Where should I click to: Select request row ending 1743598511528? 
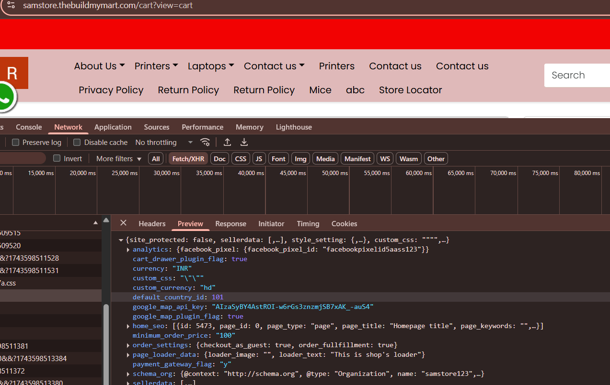click(51, 258)
